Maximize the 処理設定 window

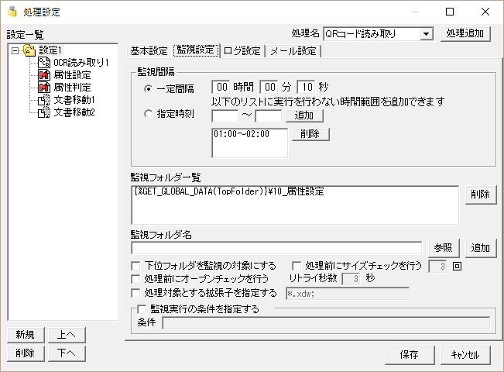click(x=450, y=12)
